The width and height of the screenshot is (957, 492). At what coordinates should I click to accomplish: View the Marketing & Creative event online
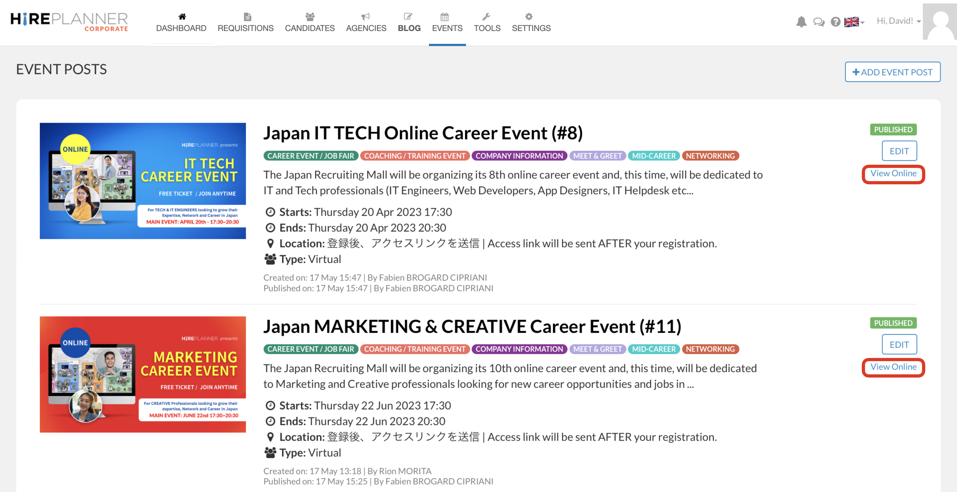coord(893,367)
